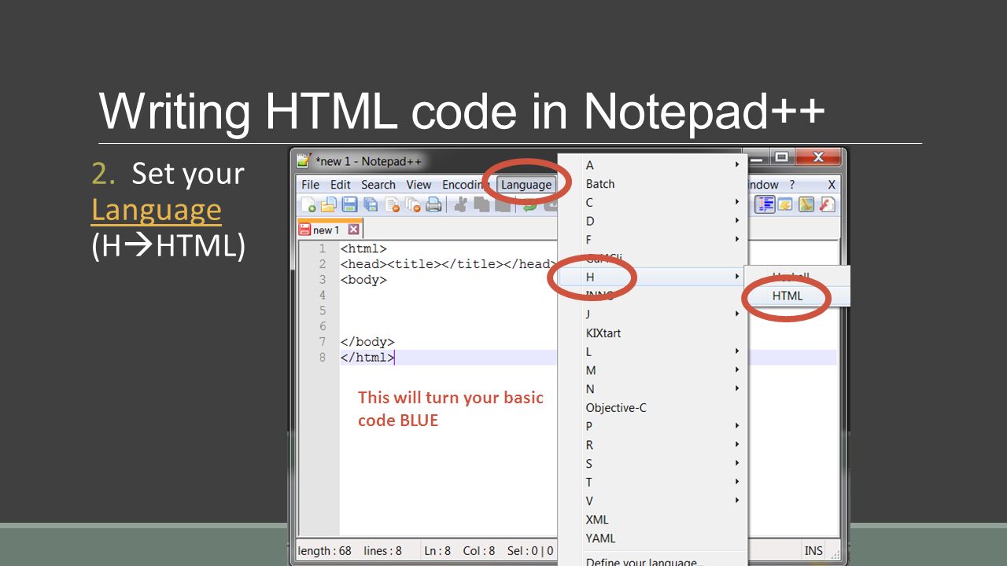
Task: Click the Notepad++ title bar app icon
Action: (304, 161)
